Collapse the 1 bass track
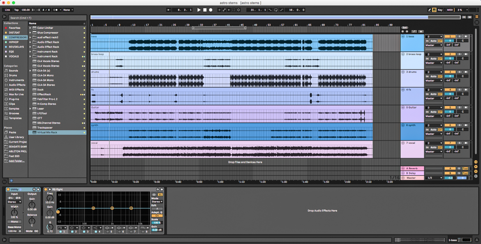 [x=403, y=37]
